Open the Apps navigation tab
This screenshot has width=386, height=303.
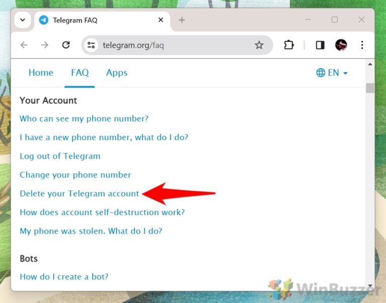(117, 73)
